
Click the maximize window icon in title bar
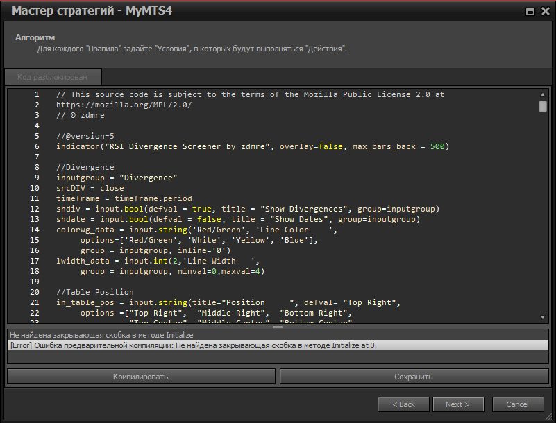(530, 11)
